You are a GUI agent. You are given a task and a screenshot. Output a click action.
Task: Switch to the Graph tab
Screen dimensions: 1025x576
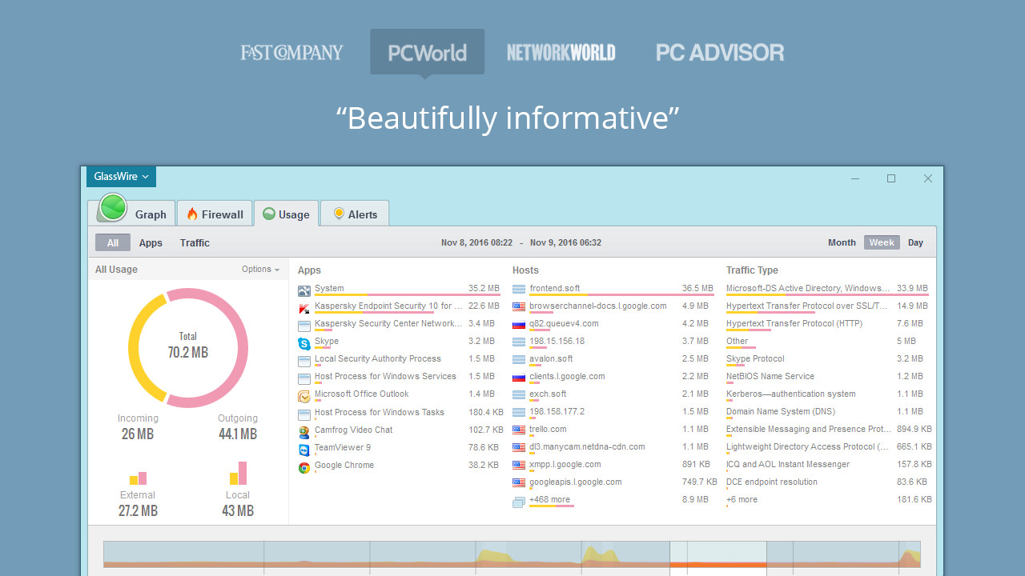click(152, 213)
